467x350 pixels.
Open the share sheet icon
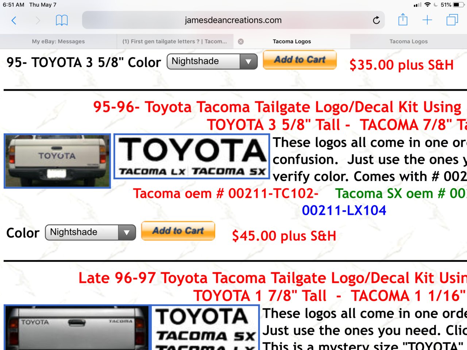(x=403, y=20)
